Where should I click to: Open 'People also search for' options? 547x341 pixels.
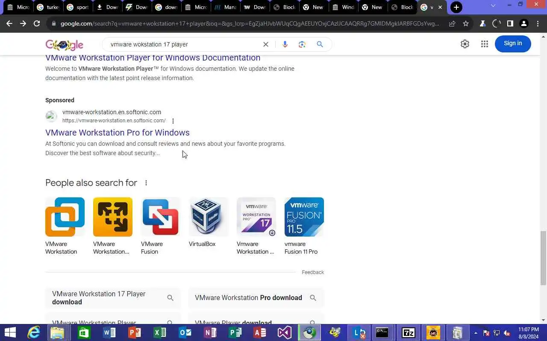coord(146,183)
